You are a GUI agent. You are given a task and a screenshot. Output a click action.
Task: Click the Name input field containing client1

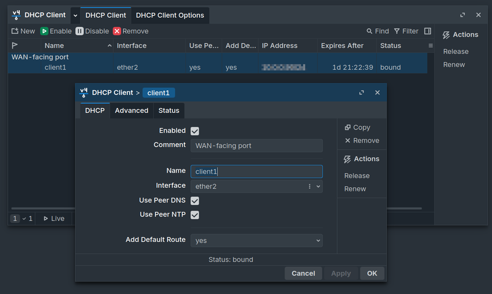(256, 171)
